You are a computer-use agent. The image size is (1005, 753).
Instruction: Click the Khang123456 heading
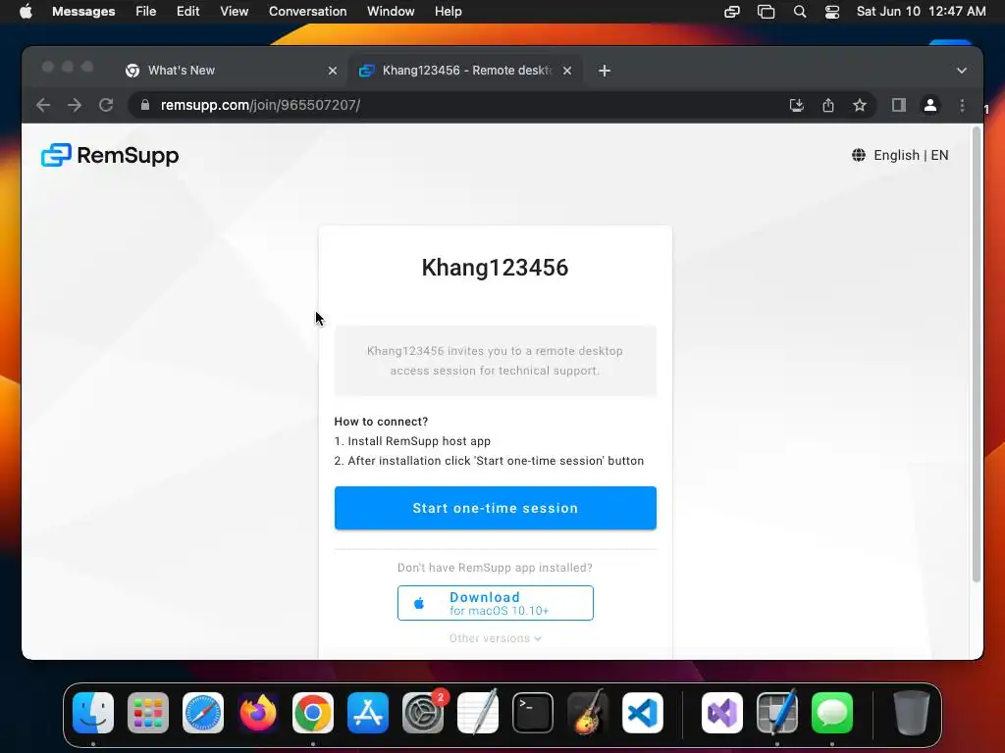click(495, 268)
